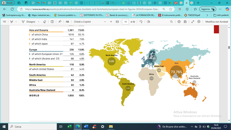Open the PDF settings gear icon
This screenshot has width=231, height=130.
coord(199,22)
